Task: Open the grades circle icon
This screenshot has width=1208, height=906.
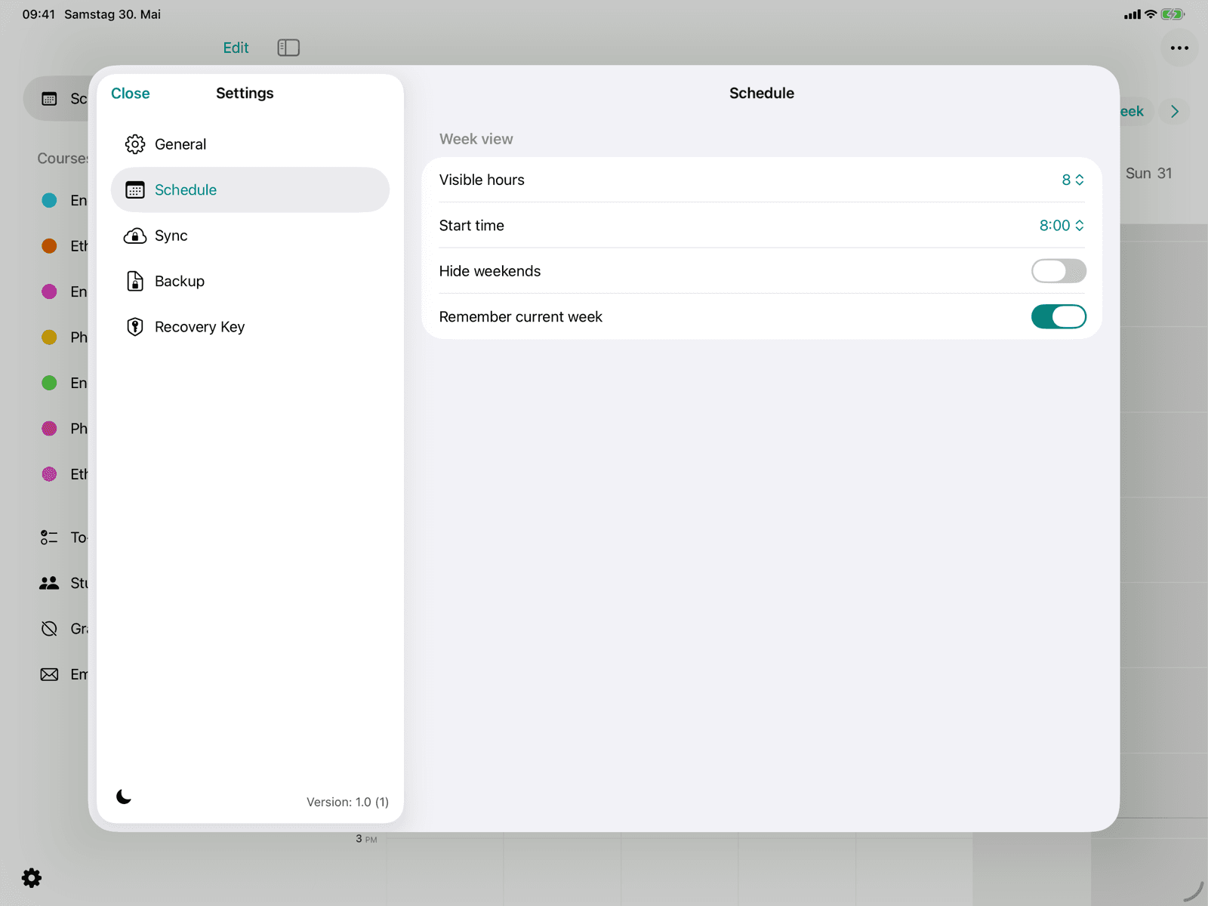Action: click(x=49, y=629)
